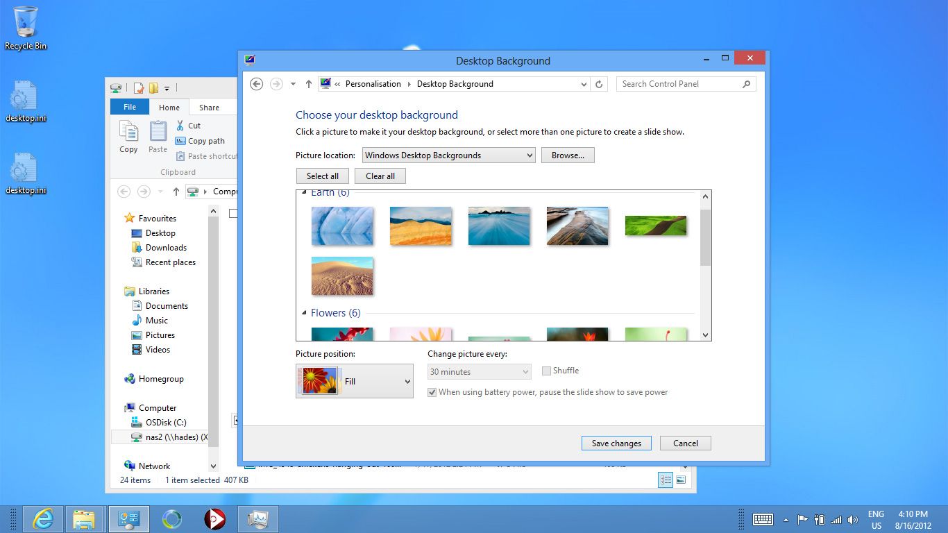Select the Copy path icon

(180, 141)
